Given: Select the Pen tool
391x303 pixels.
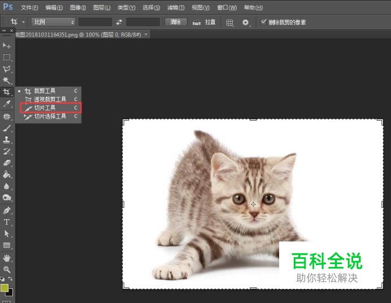Looking at the screenshot, I should point(7,210).
